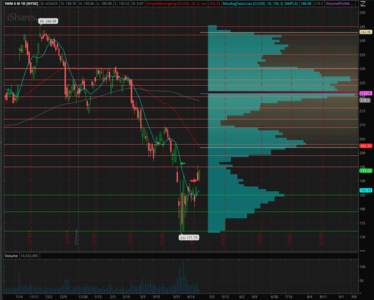Click the price-axis scale icon at top right
The width and height of the screenshot is (374, 300).
(362, 4)
